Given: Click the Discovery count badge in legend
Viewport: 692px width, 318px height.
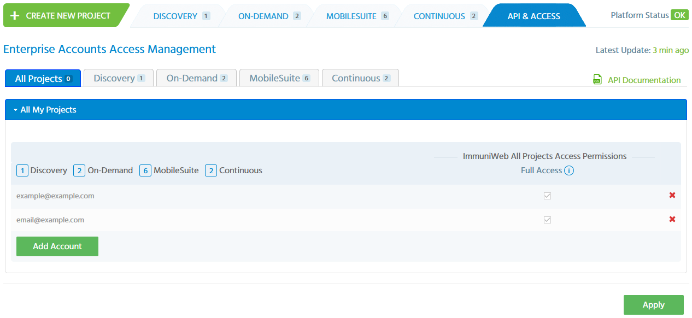Looking at the screenshot, I should coord(22,170).
